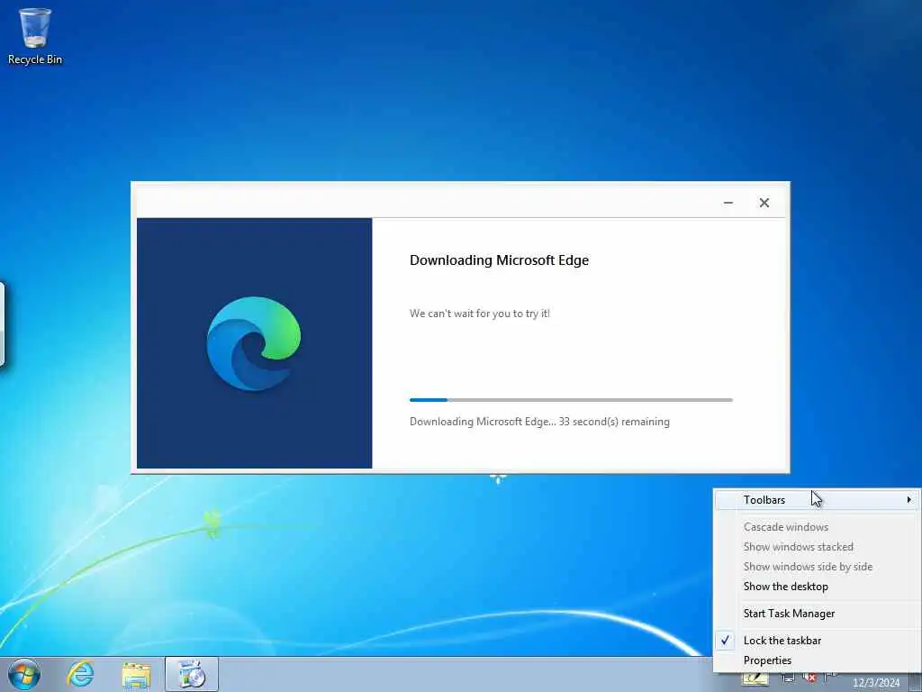Click the "33 second(s) remaining" status text
The height and width of the screenshot is (692, 922).
click(614, 422)
